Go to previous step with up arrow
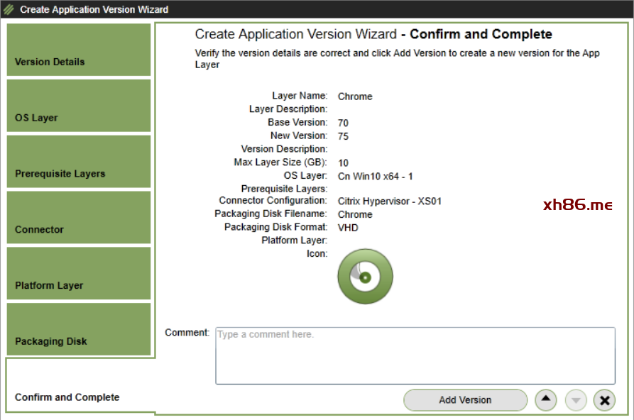 click(x=545, y=400)
